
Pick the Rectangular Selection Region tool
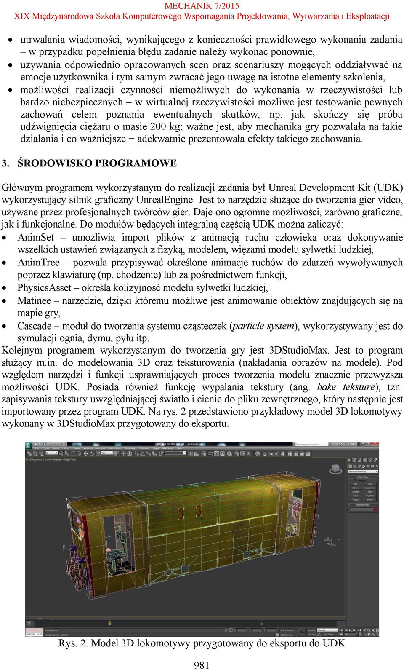pos(73,453)
